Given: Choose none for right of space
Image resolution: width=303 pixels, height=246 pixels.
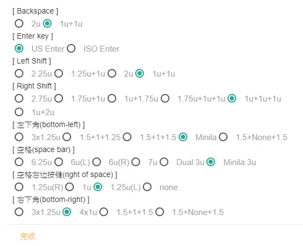Looking at the screenshot, I should (x=147, y=187).
